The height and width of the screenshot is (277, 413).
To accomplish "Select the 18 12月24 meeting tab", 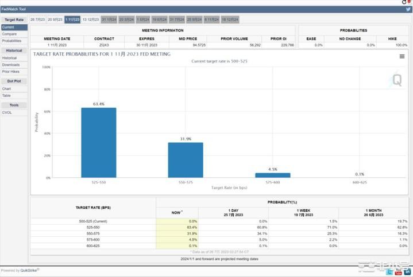I will 230,19.
